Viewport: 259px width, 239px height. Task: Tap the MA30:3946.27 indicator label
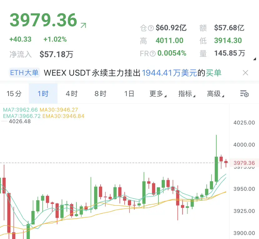tap(59, 110)
